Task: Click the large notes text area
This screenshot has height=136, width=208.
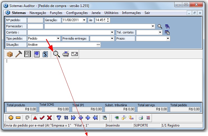Action: [x=103, y=80]
